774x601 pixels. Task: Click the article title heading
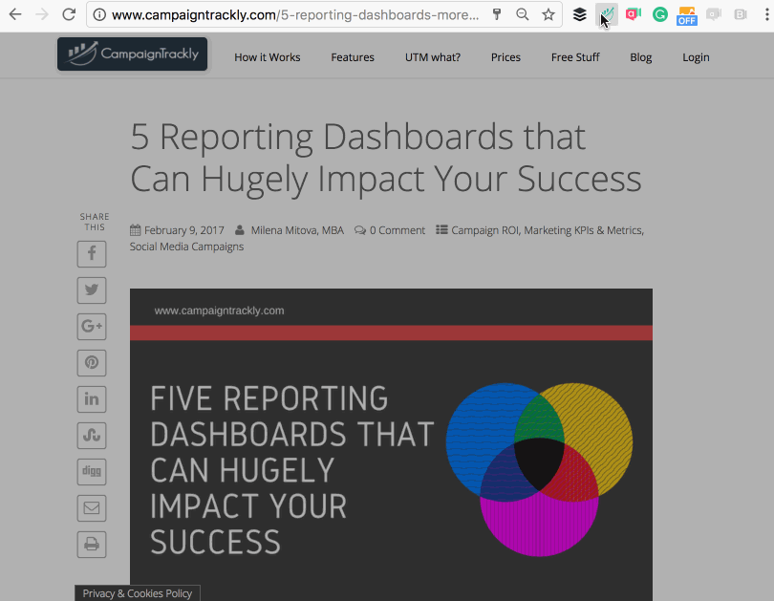(x=385, y=158)
